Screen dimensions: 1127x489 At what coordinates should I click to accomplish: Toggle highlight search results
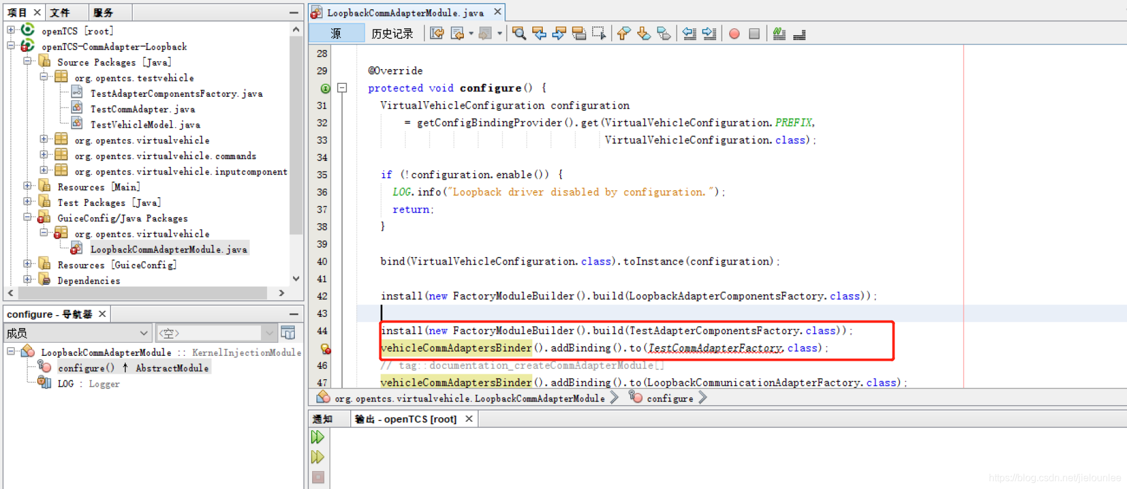pyautogui.click(x=579, y=34)
